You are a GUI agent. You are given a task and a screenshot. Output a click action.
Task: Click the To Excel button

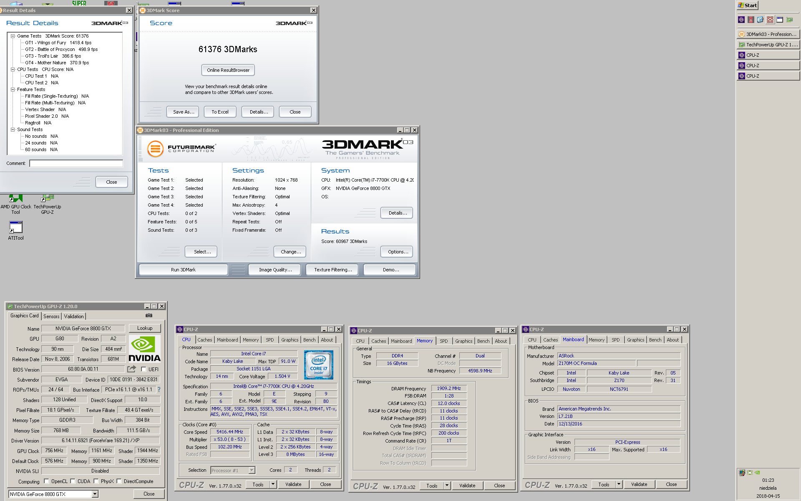pyautogui.click(x=220, y=112)
